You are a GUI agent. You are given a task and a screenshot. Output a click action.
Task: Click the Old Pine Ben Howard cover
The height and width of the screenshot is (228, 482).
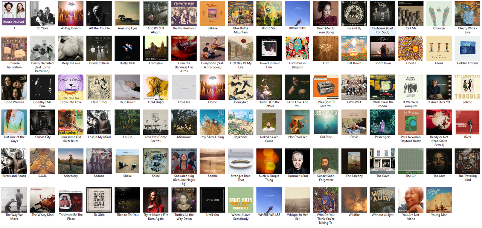326,122
